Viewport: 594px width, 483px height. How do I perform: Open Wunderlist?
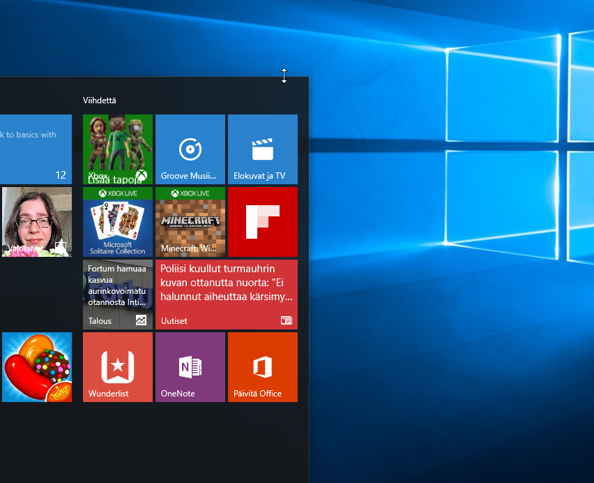coord(117,366)
